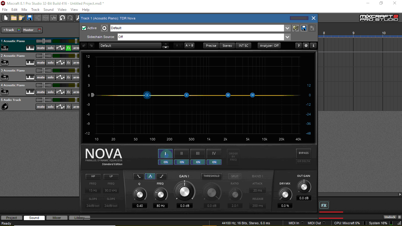402x226 pixels.
Task: Switch INT SC sidechain mode
Action: click(x=243, y=46)
